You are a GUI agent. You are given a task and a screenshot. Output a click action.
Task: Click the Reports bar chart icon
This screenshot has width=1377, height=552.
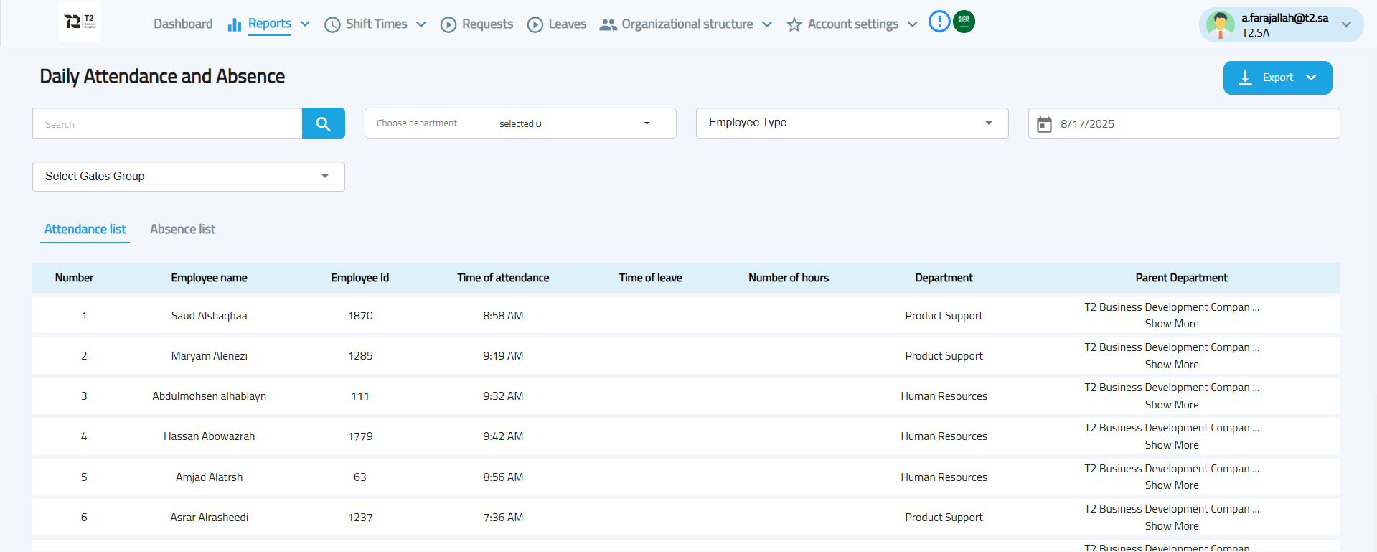pyautogui.click(x=234, y=24)
